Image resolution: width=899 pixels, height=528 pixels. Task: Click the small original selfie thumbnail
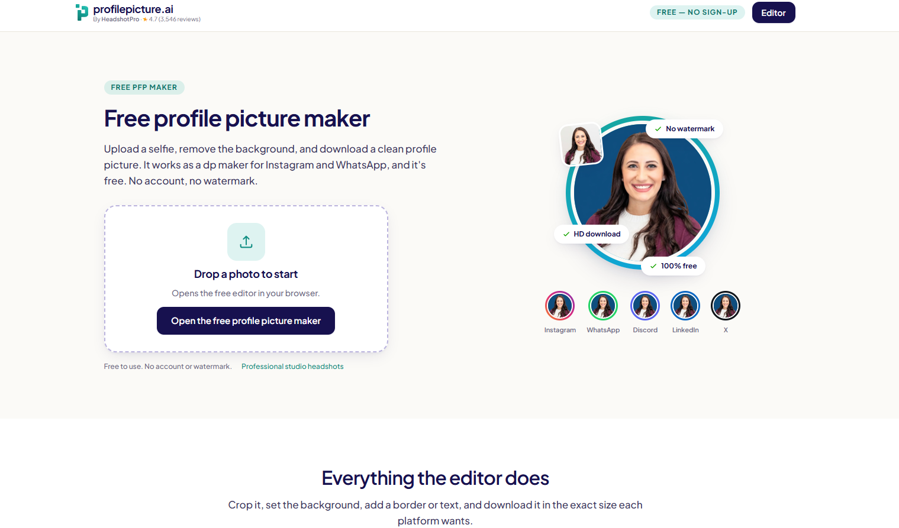581,145
